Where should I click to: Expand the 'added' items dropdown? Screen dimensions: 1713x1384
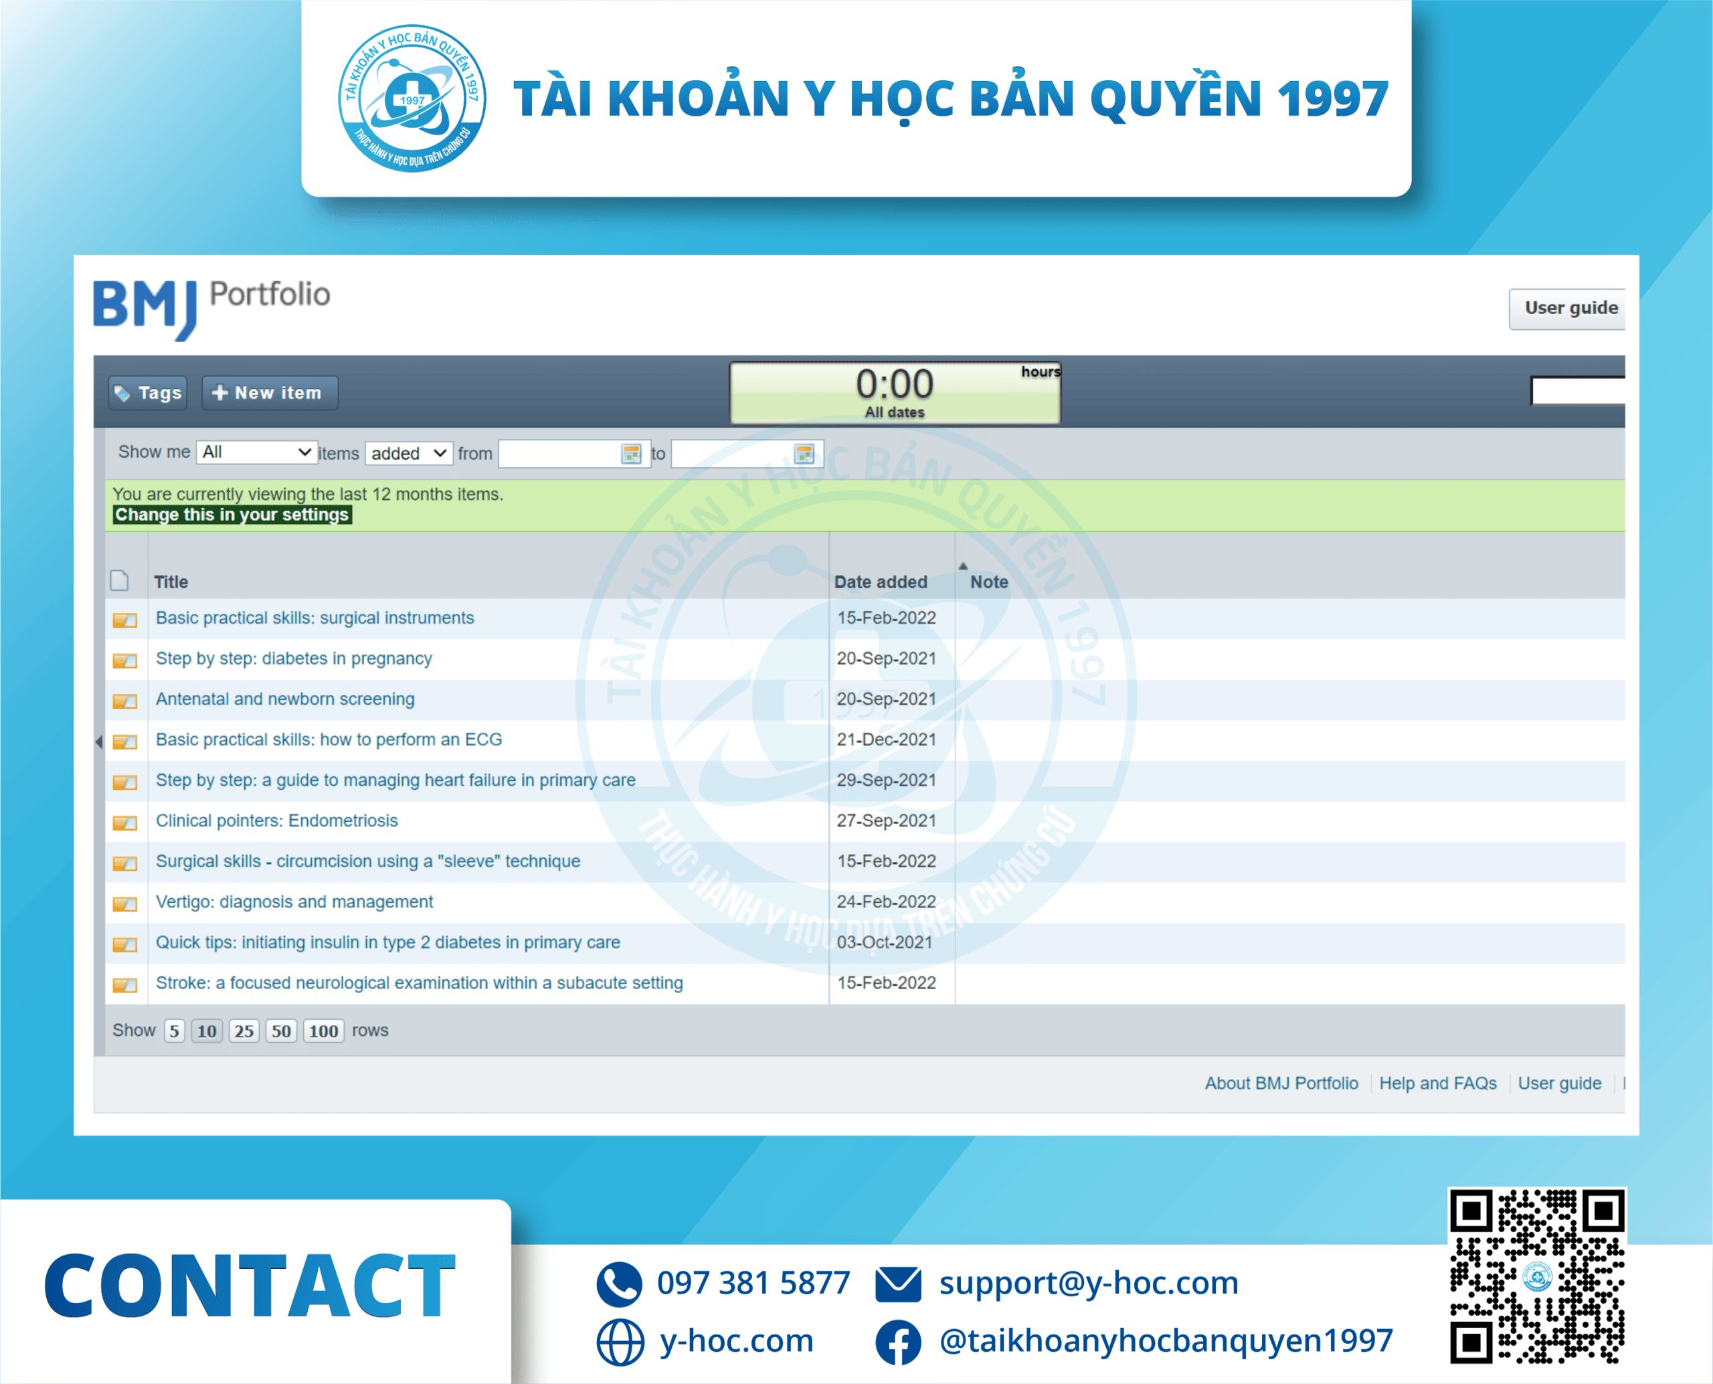coord(408,454)
